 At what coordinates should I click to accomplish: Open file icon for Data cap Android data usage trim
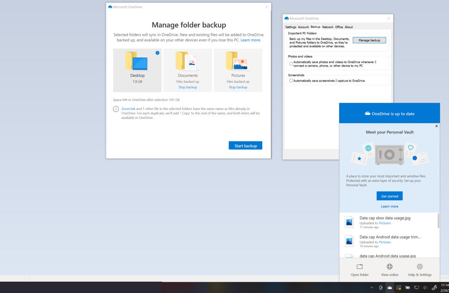[349, 241]
